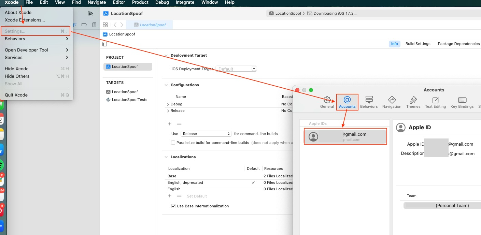
Task: Collapse the Configurations section
Action: click(x=166, y=85)
